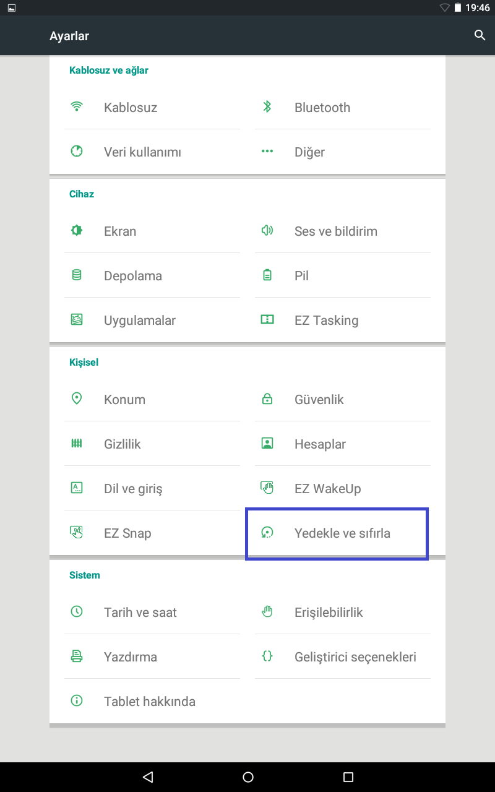Open Uygulamalar apps settings
The image size is (495, 792).
coord(140,321)
